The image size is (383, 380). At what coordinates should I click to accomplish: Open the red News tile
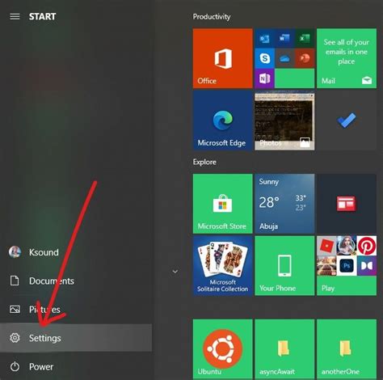pyautogui.click(x=347, y=204)
